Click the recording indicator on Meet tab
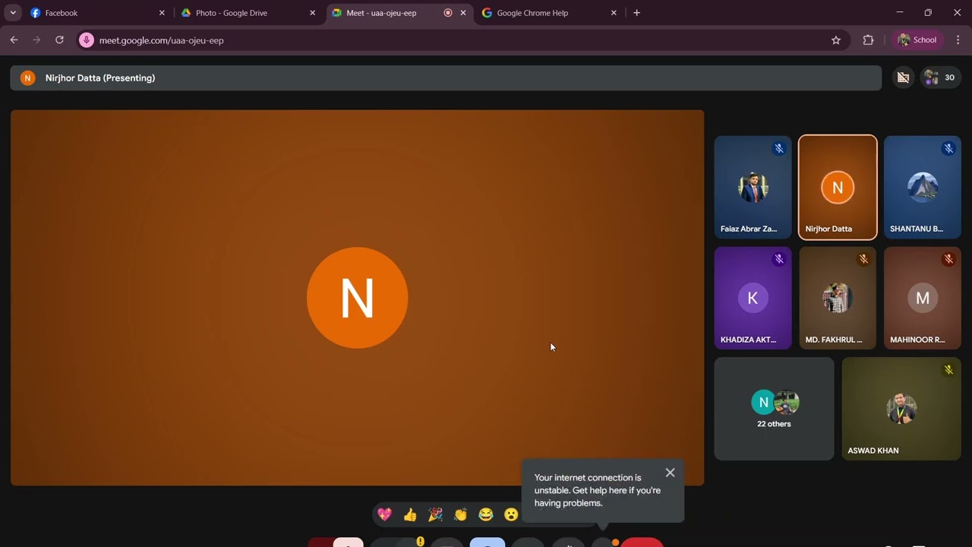972x547 pixels. (x=448, y=13)
